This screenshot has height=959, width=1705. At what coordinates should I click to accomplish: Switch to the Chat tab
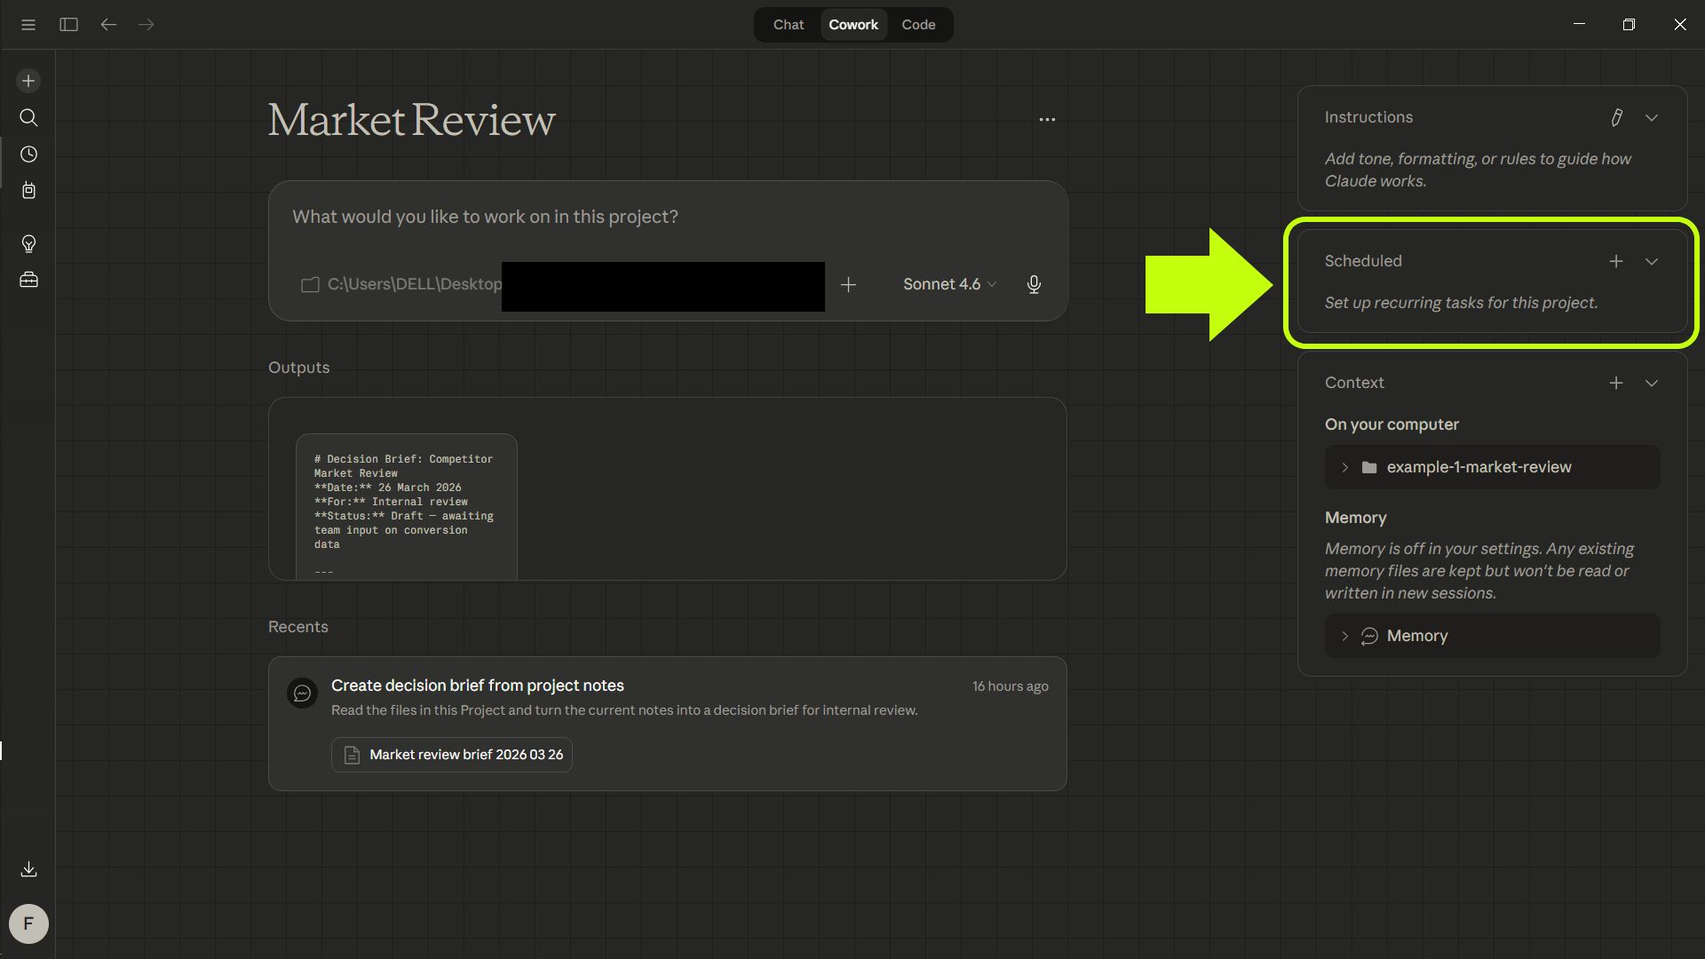pyautogui.click(x=788, y=25)
